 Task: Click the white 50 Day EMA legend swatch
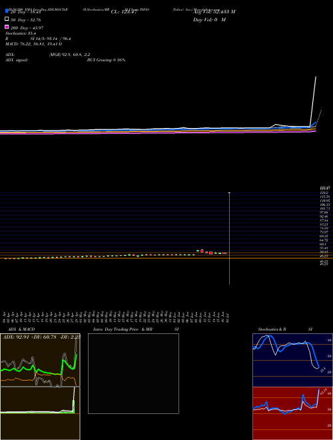(x=7, y=19)
